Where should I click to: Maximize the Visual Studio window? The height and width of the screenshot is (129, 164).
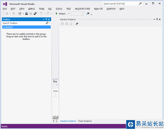[x=153, y=4]
